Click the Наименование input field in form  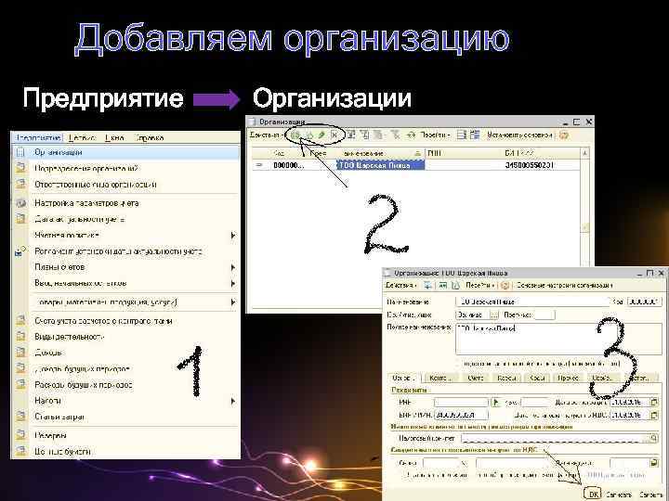[x=531, y=302]
